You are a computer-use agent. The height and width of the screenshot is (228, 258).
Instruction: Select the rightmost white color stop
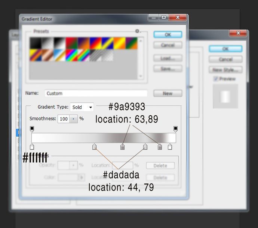coord(170,147)
